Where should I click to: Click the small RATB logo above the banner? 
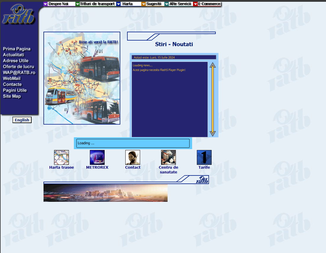[202, 180]
